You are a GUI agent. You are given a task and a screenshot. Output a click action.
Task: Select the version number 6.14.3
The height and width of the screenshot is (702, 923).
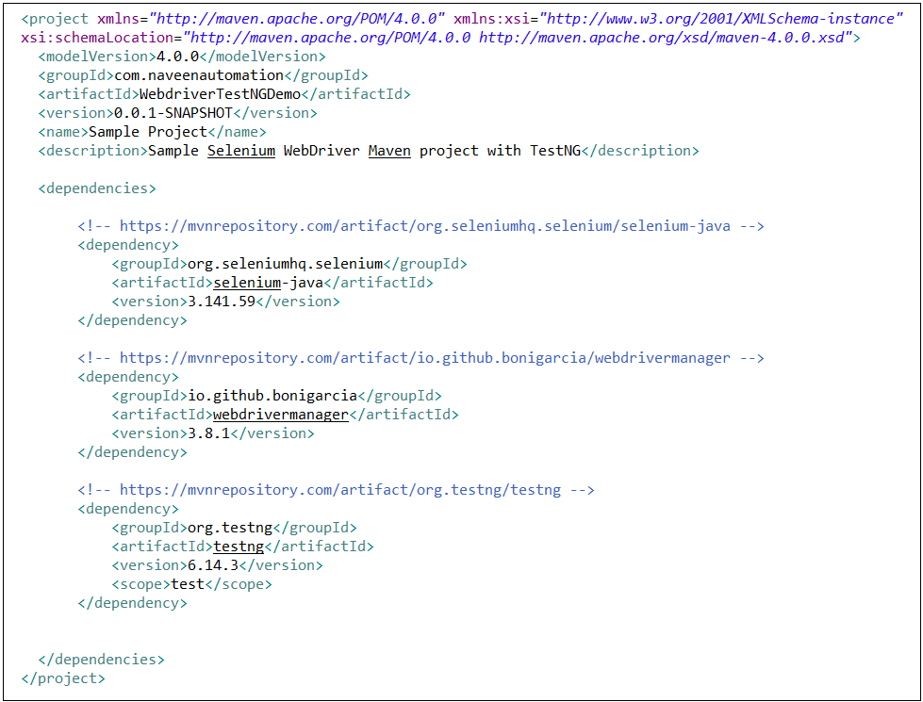tap(213, 564)
